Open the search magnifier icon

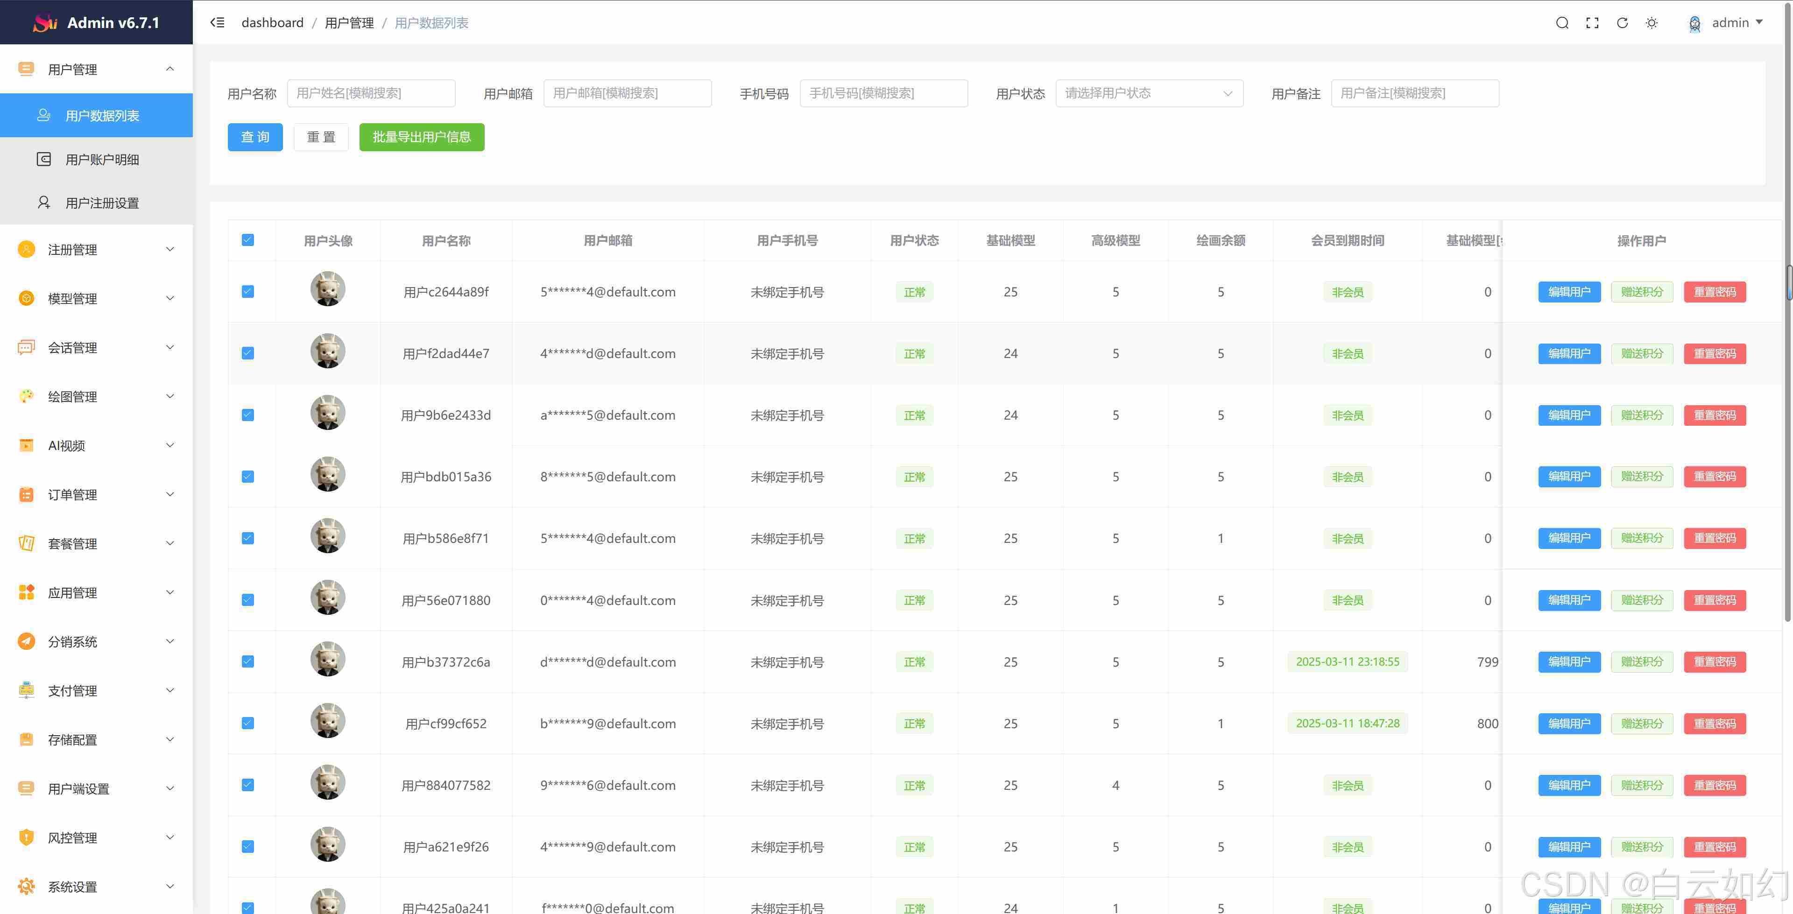coord(1562,23)
